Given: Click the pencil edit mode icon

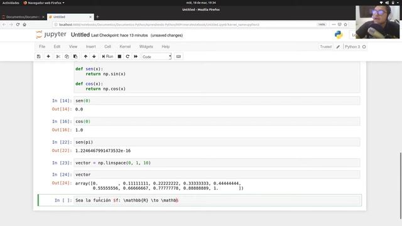Looking at the screenshot, I should coord(338,46).
